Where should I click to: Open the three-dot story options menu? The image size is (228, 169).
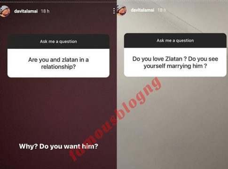[x=114, y=11]
